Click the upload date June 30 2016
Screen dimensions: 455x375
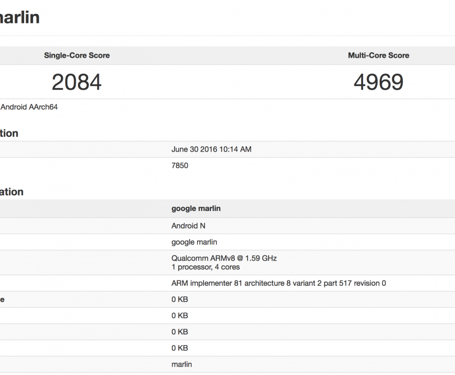coord(211,150)
